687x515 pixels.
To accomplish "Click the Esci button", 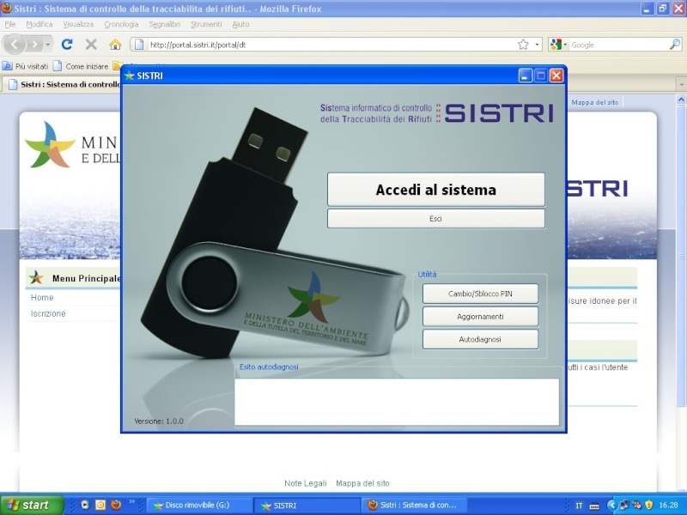I will pyautogui.click(x=436, y=218).
